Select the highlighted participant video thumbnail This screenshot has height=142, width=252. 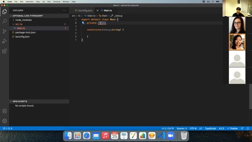point(237,42)
